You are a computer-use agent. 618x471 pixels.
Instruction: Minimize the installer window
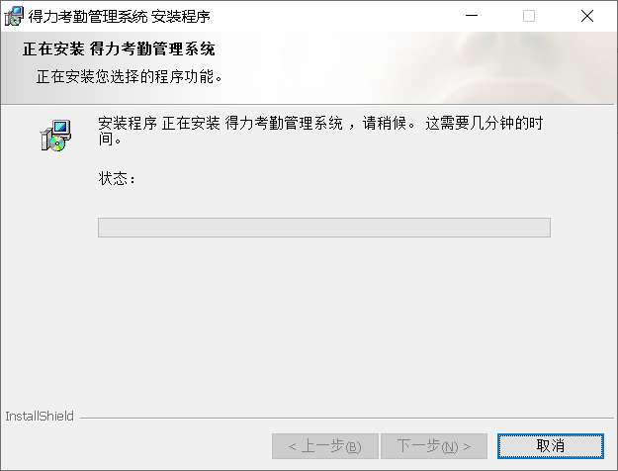(x=472, y=16)
